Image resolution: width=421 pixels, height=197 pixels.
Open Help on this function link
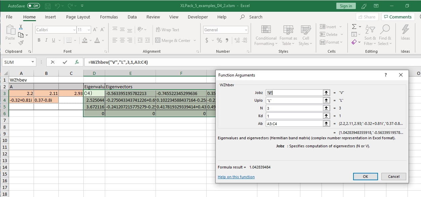coord(236,177)
